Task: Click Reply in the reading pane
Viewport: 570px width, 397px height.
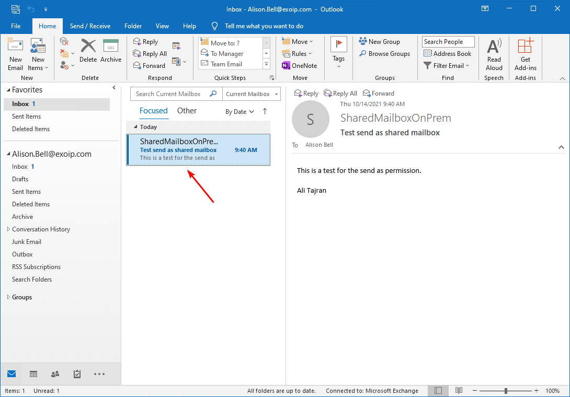Action: 306,94
